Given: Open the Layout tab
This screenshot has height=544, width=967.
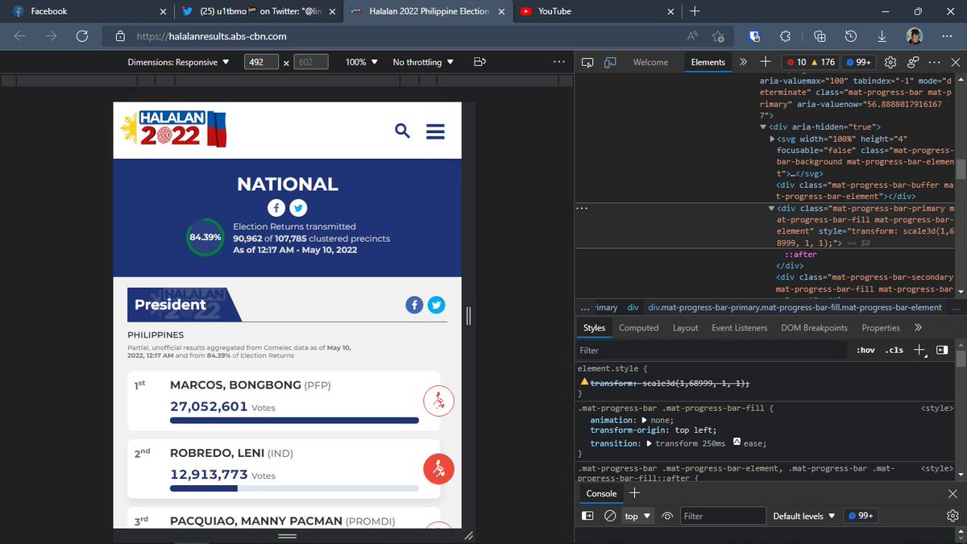Looking at the screenshot, I should (686, 328).
